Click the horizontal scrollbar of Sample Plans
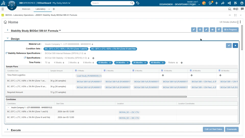The image size is (245, 138). pyautogui.click(x=96, y=97)
